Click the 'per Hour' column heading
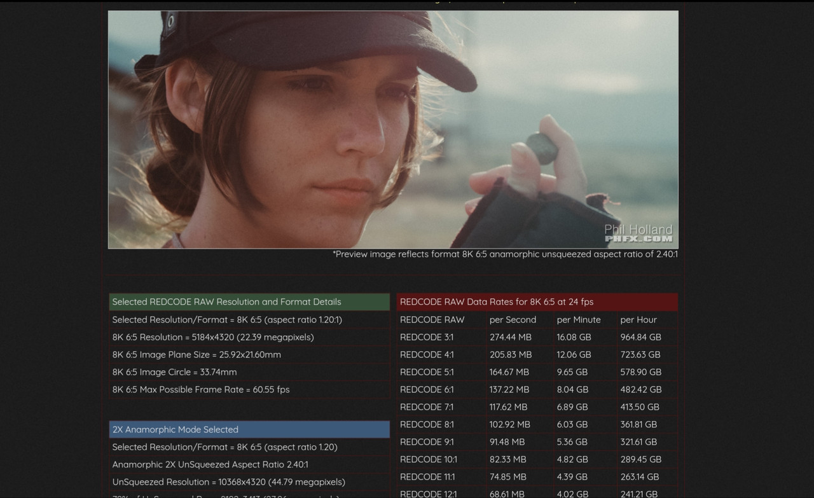 point(638,320)
